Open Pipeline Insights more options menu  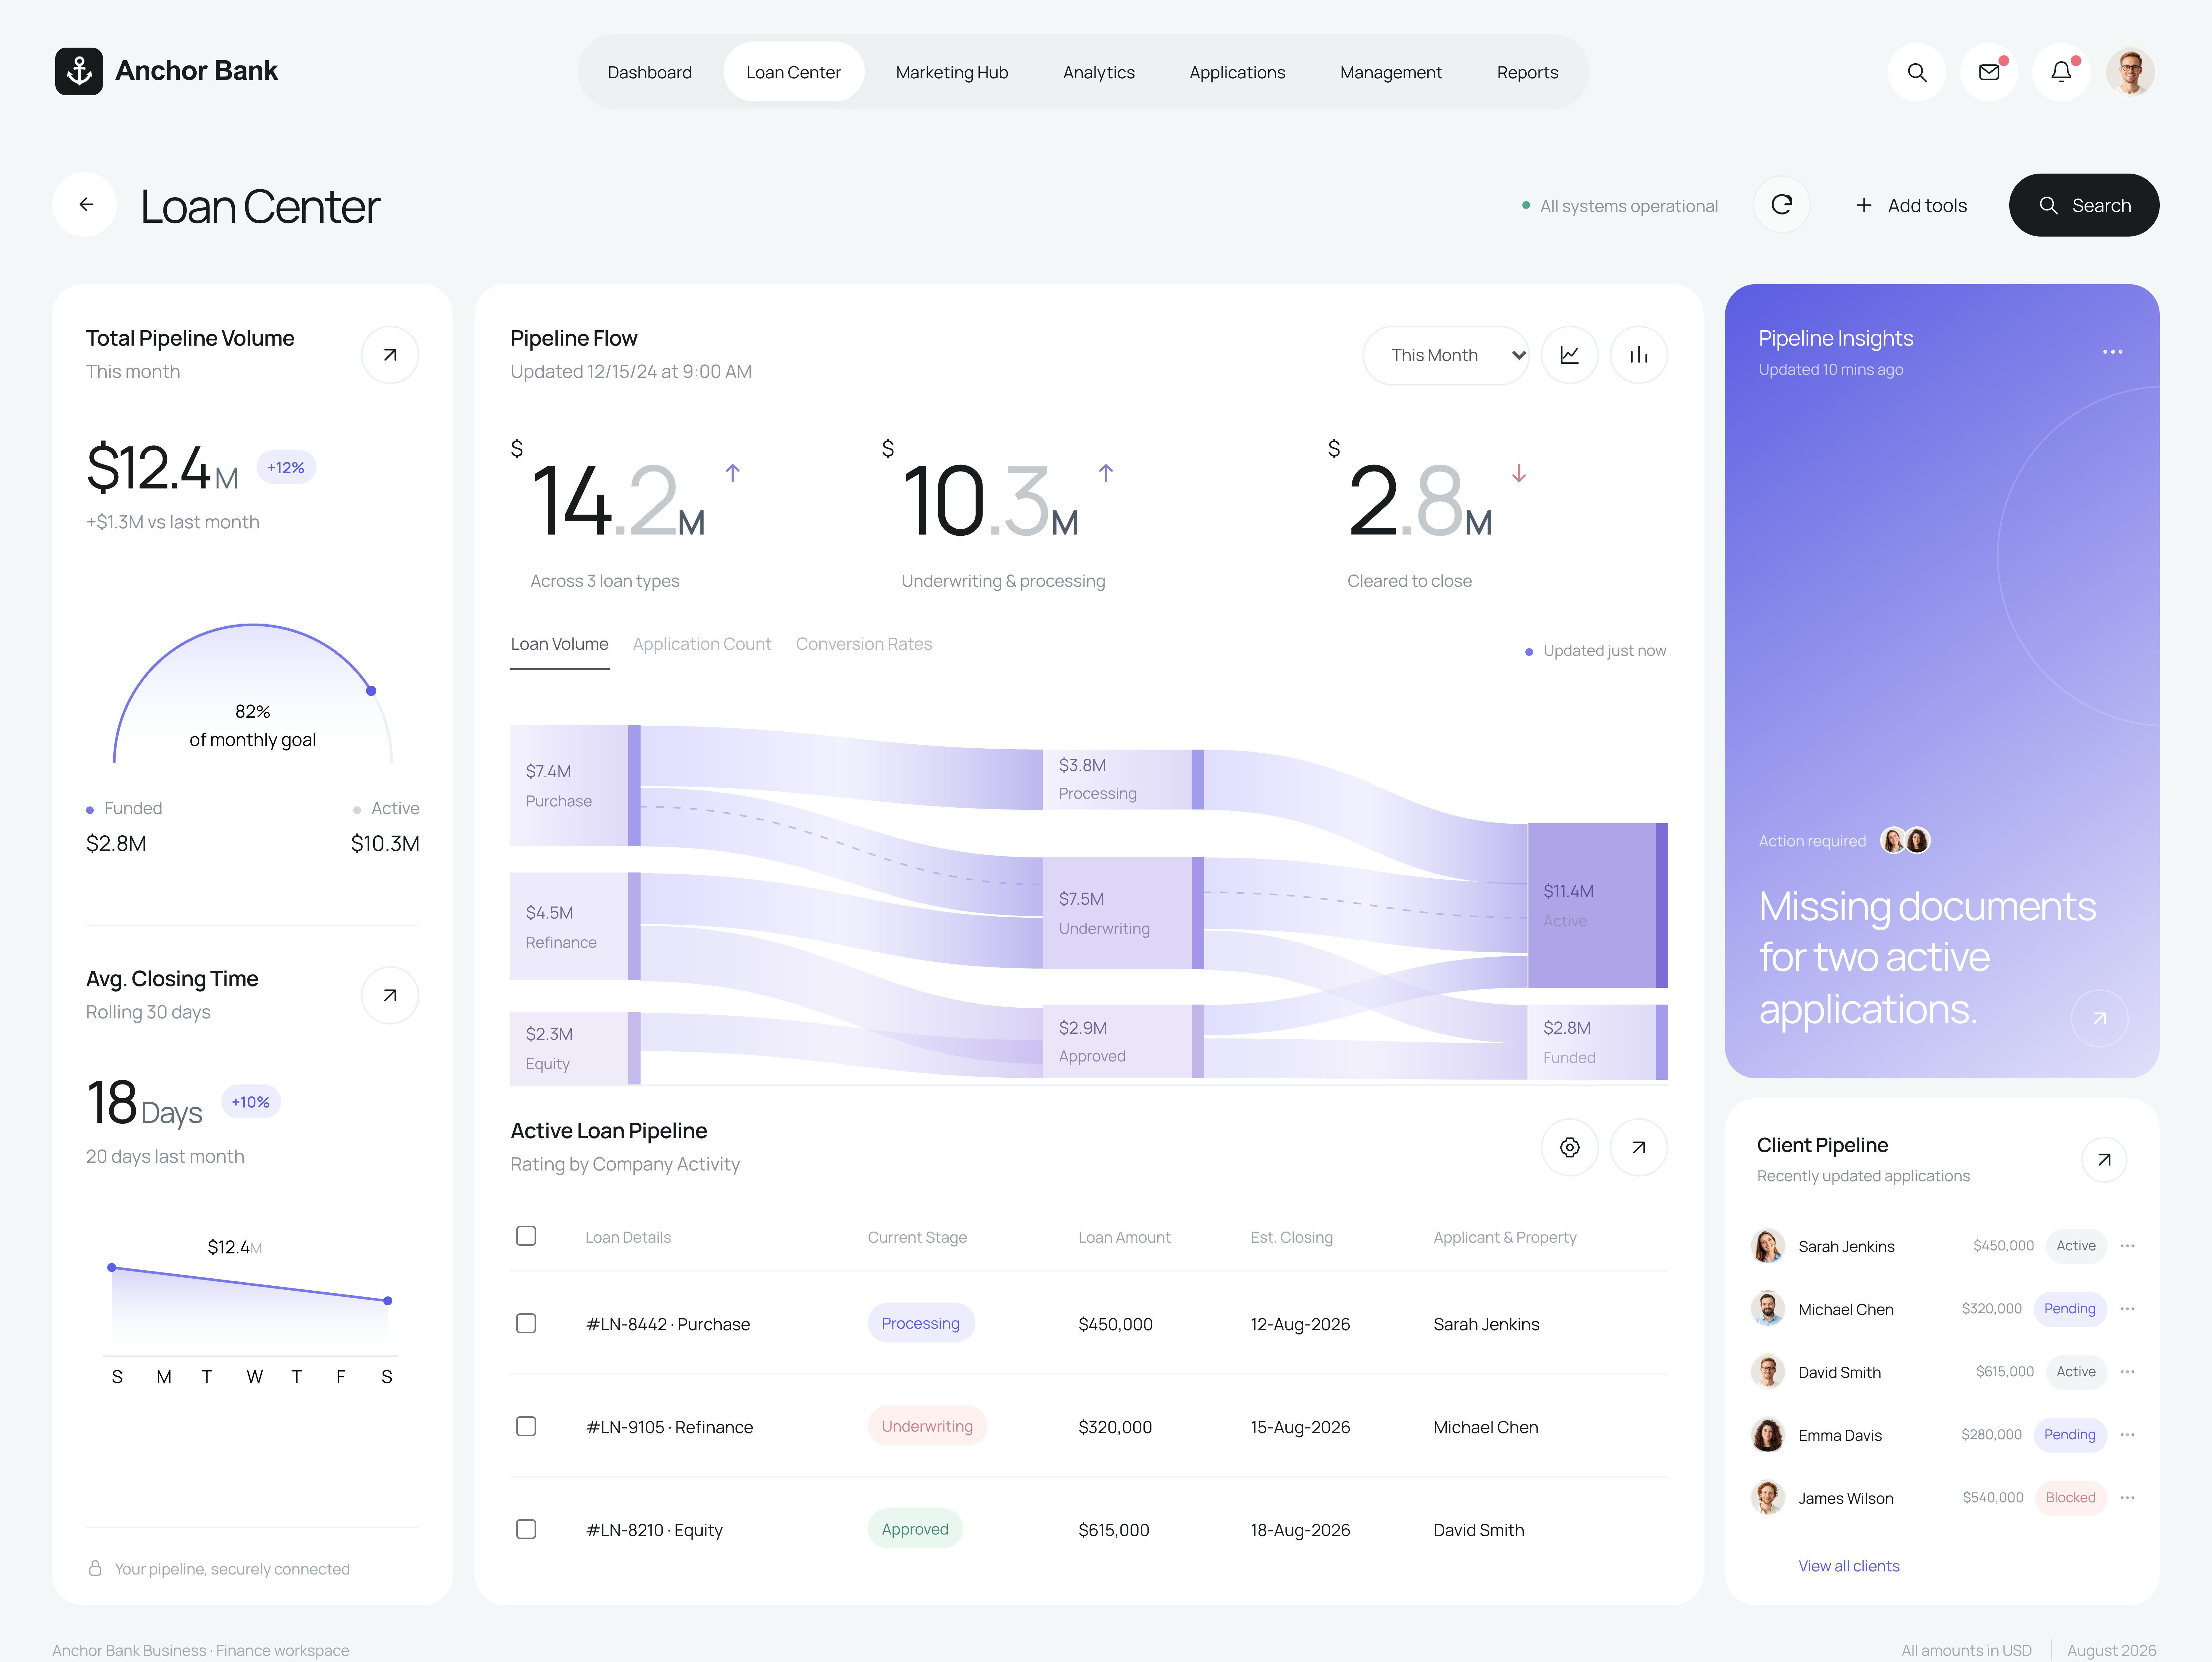[2112, 352]
